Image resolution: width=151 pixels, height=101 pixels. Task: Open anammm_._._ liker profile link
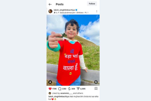coord(66,93)
